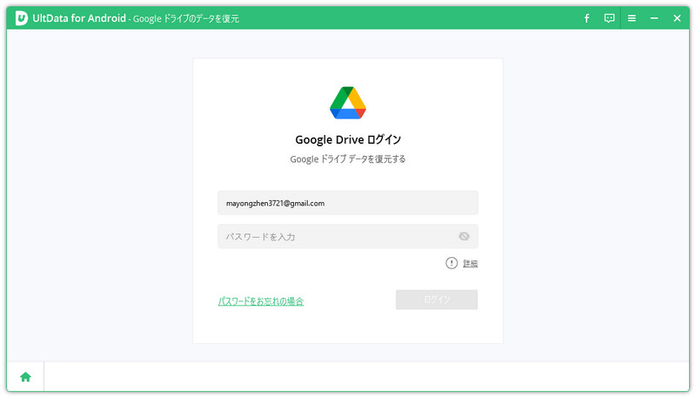Minimize the UltData window

pos(654,18)
